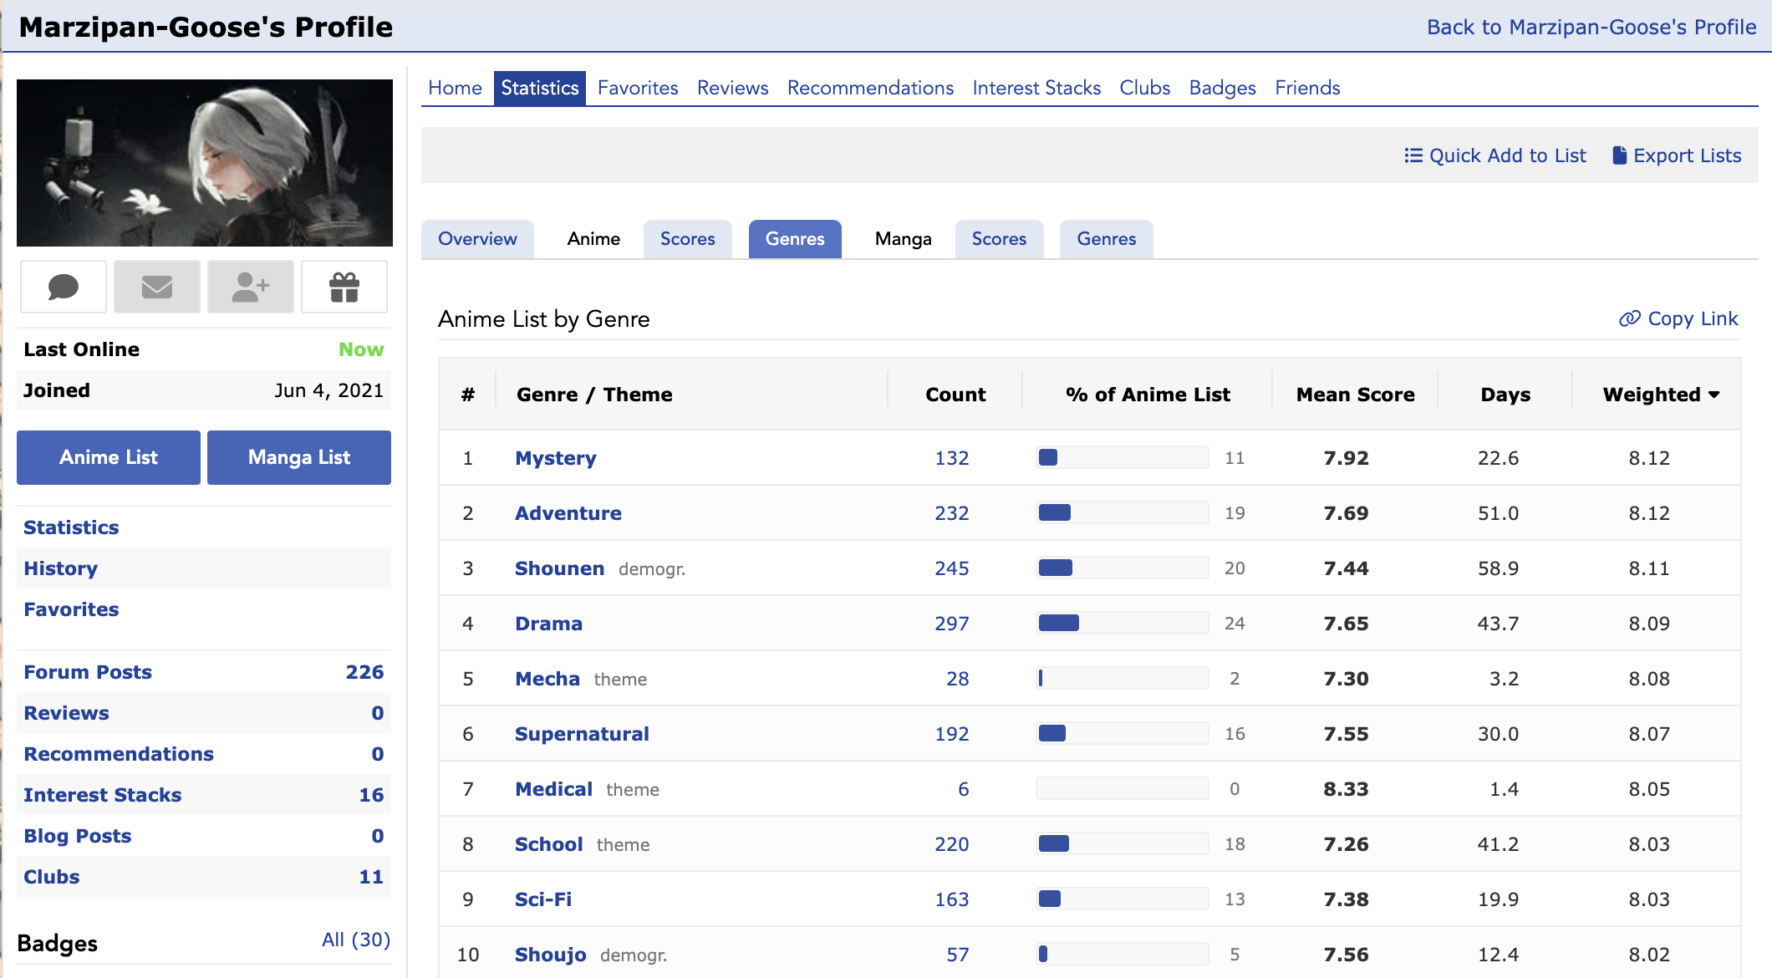Open the manga Genres stats tab
1772x978 pixels.
pyautogui.click(x=1106, y=239)
